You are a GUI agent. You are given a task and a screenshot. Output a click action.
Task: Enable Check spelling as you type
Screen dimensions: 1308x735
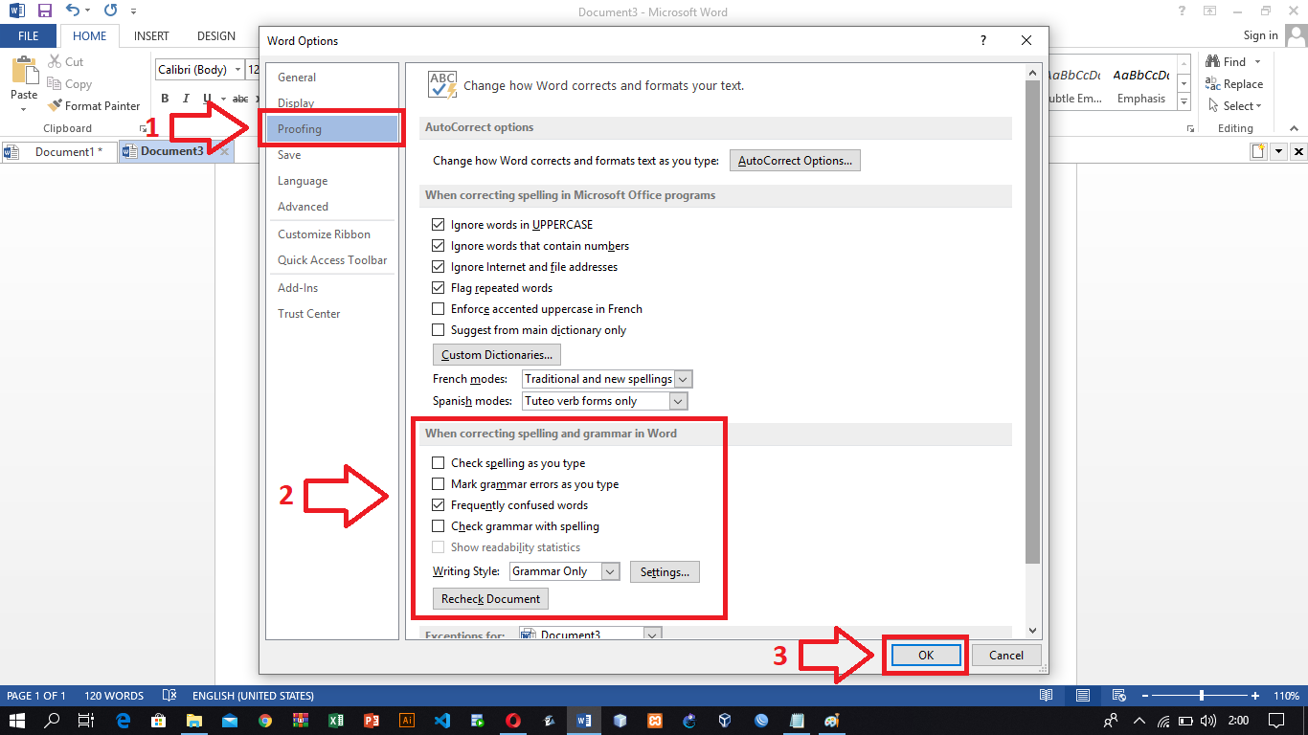pyautogui.click(x=439, y=463)
